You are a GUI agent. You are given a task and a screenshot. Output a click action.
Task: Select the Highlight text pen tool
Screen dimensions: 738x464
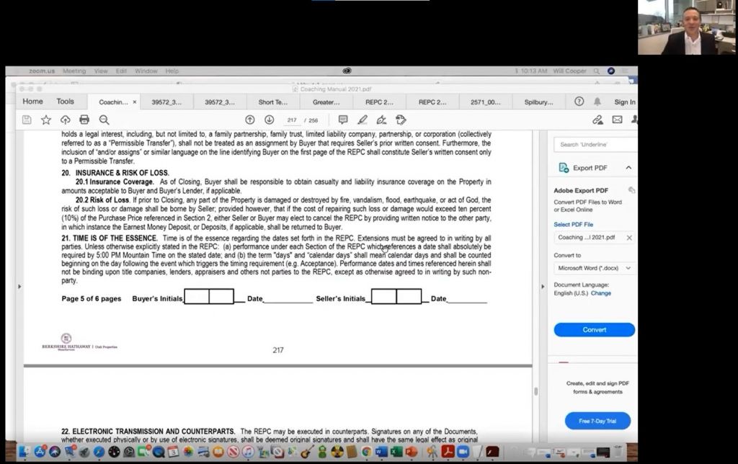click(363, 120)
